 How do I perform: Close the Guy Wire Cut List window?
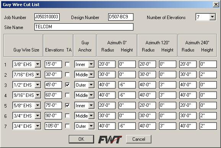point(216,5)
